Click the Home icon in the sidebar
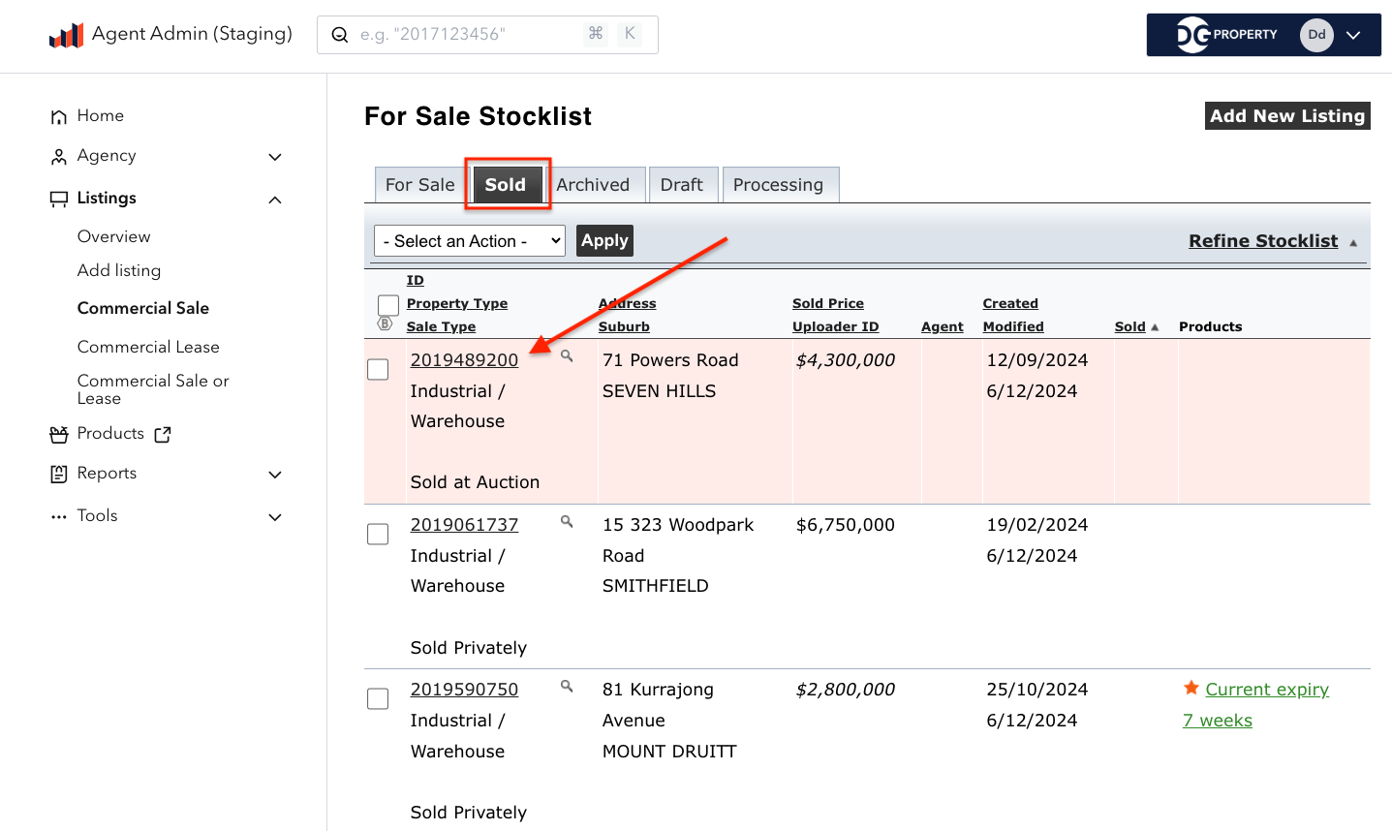 coord(59,116)
